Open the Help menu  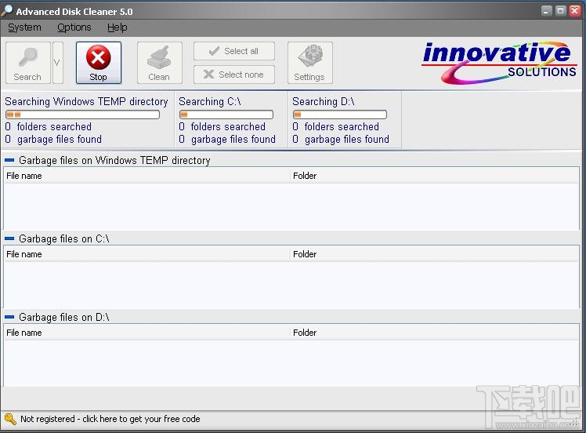click(117, 27)
